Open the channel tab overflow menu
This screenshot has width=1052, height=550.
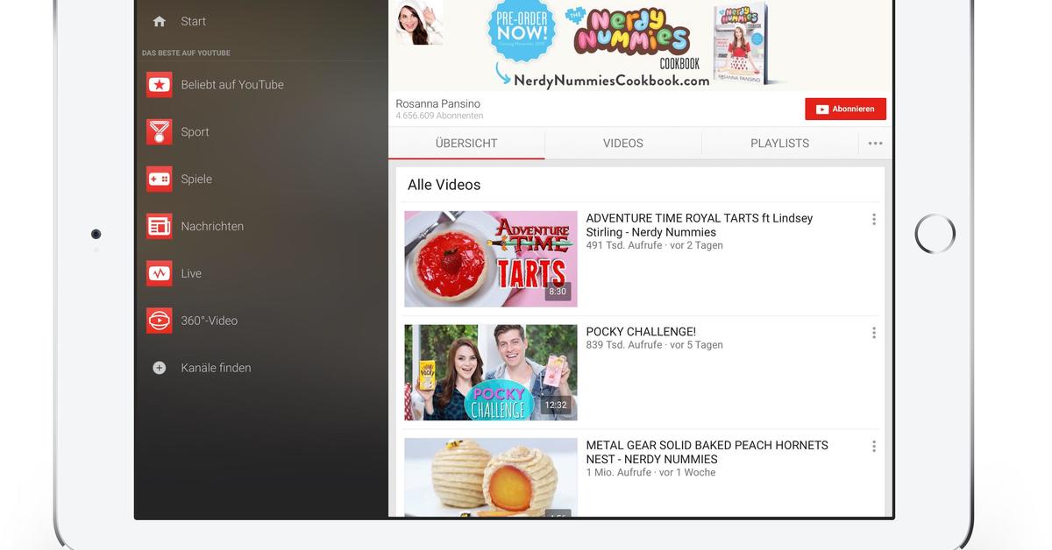click(875, 144)
